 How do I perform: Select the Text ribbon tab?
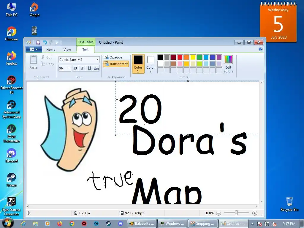[x=85, y=50]
